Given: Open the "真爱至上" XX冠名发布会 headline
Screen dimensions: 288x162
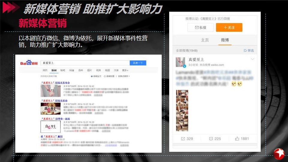Looking at the screenshot, I should (x=55, y=83).
